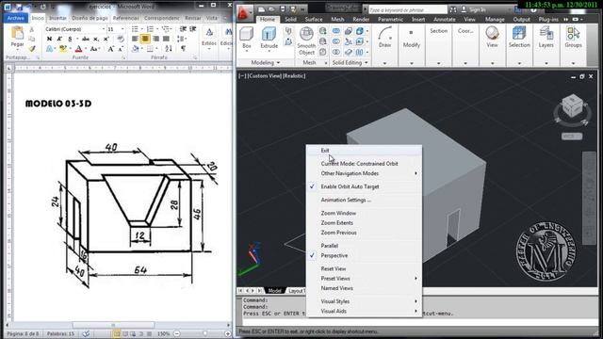603x339 pixels.
Task: Open the Archivo file tab in Word
Action: coord(16,18)
